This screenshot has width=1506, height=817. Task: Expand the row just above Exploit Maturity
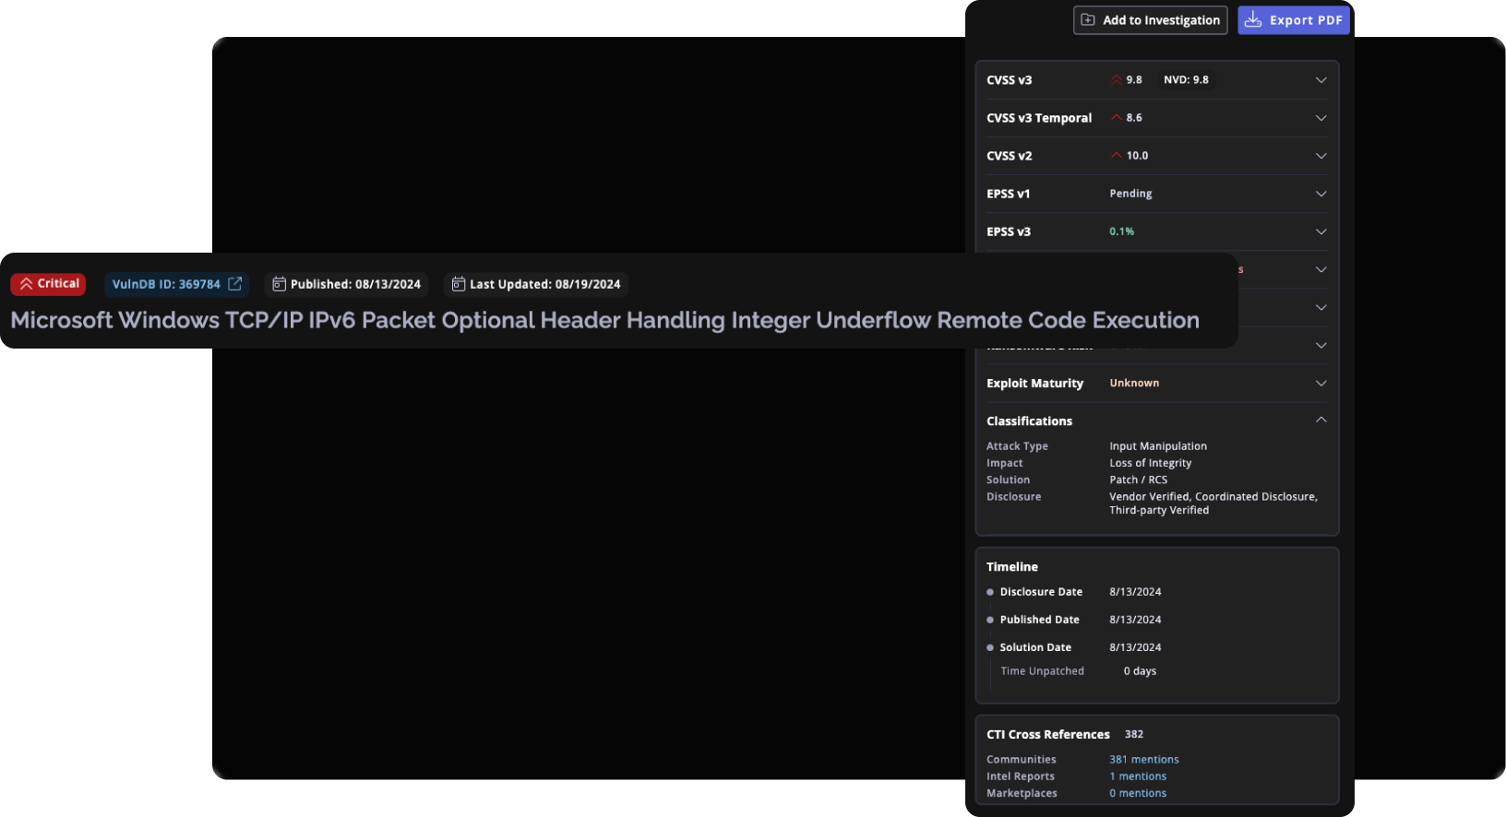(x=1321, y=346)
